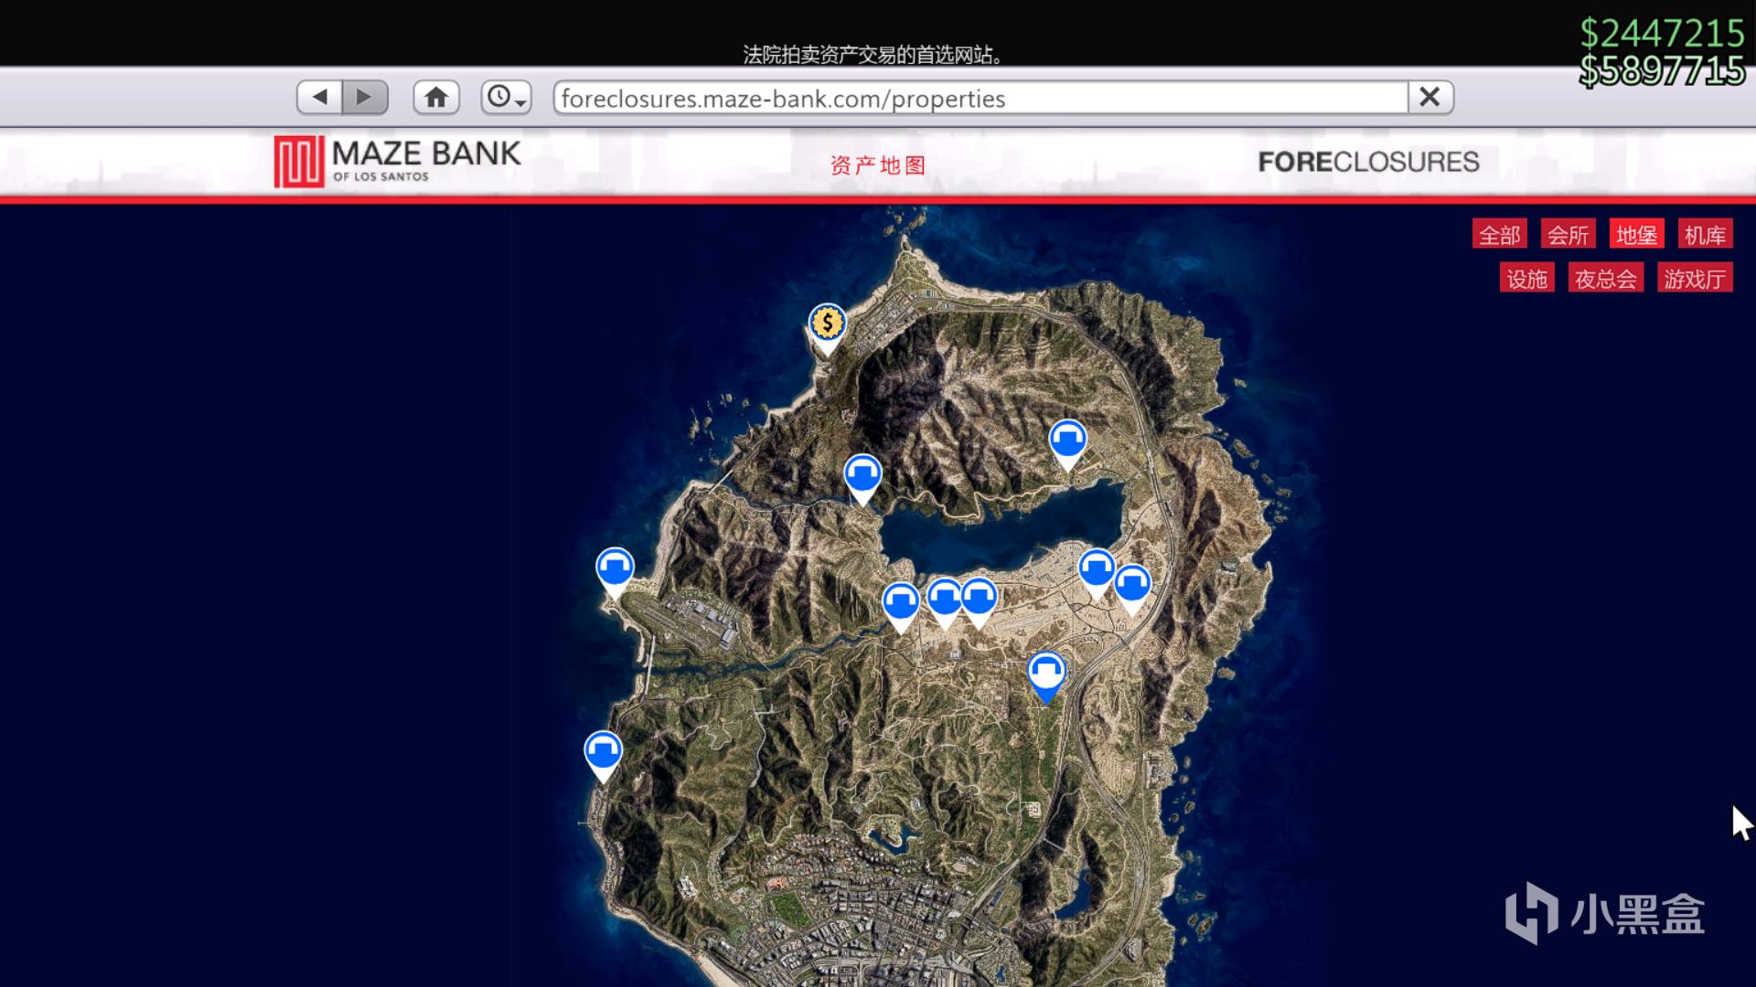Go to the browser home page

pyautogui.click(x=436, y=97)
